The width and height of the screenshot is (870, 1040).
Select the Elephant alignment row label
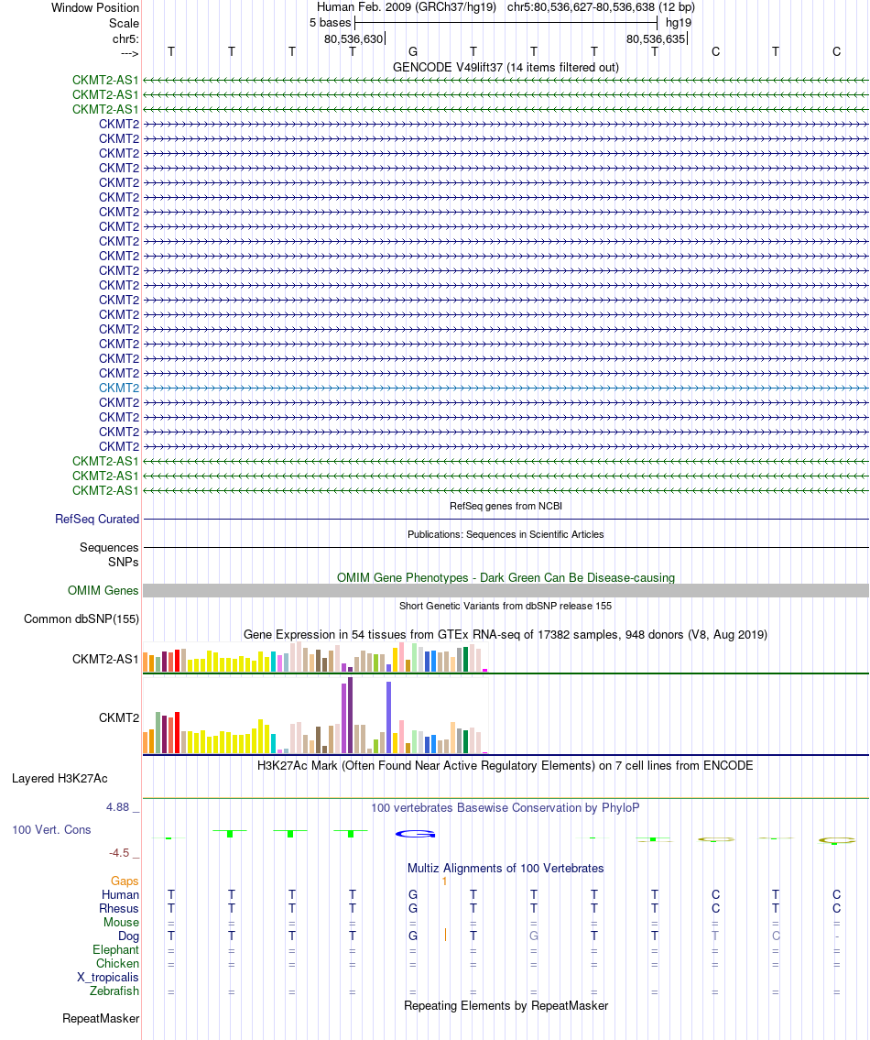[x=116, y=950]
